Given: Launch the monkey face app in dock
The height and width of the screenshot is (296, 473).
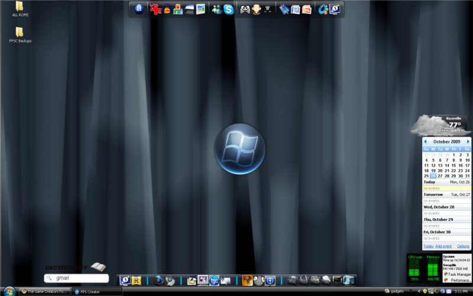Looking at the screenshot, I should pos(256,9).
